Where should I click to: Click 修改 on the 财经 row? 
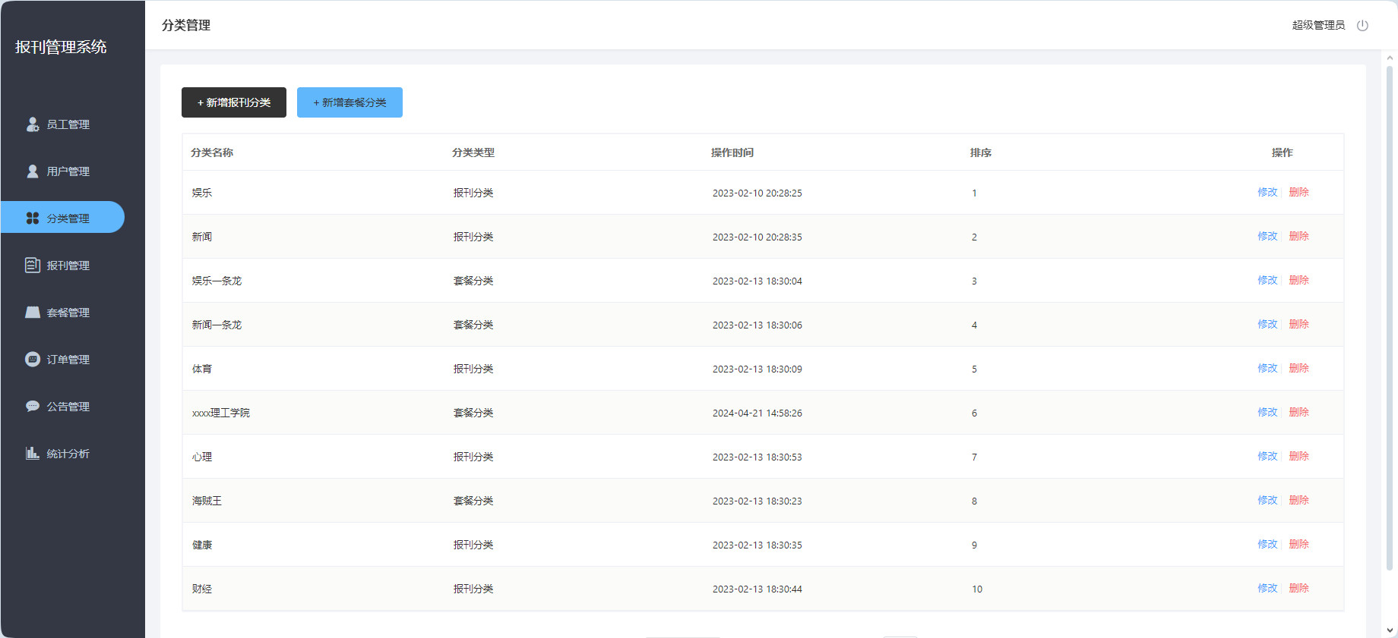(1267, 589)
